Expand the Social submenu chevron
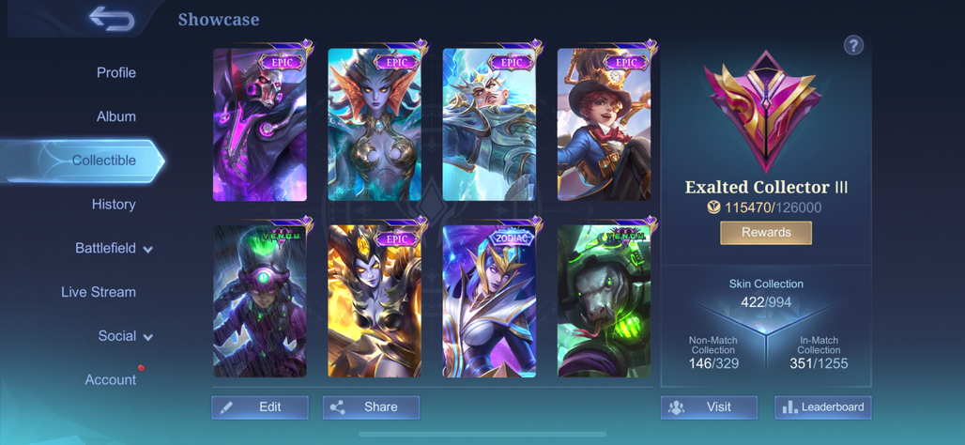This screenshot has height=445, width=965. 147,337
